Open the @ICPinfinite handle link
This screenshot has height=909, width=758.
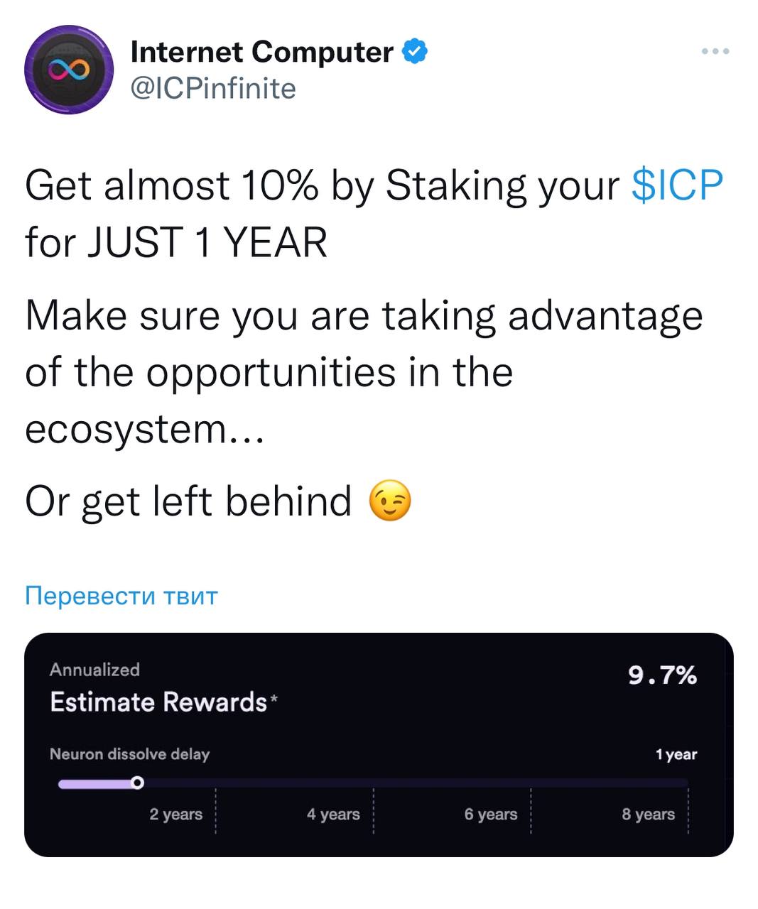point(213,89)
